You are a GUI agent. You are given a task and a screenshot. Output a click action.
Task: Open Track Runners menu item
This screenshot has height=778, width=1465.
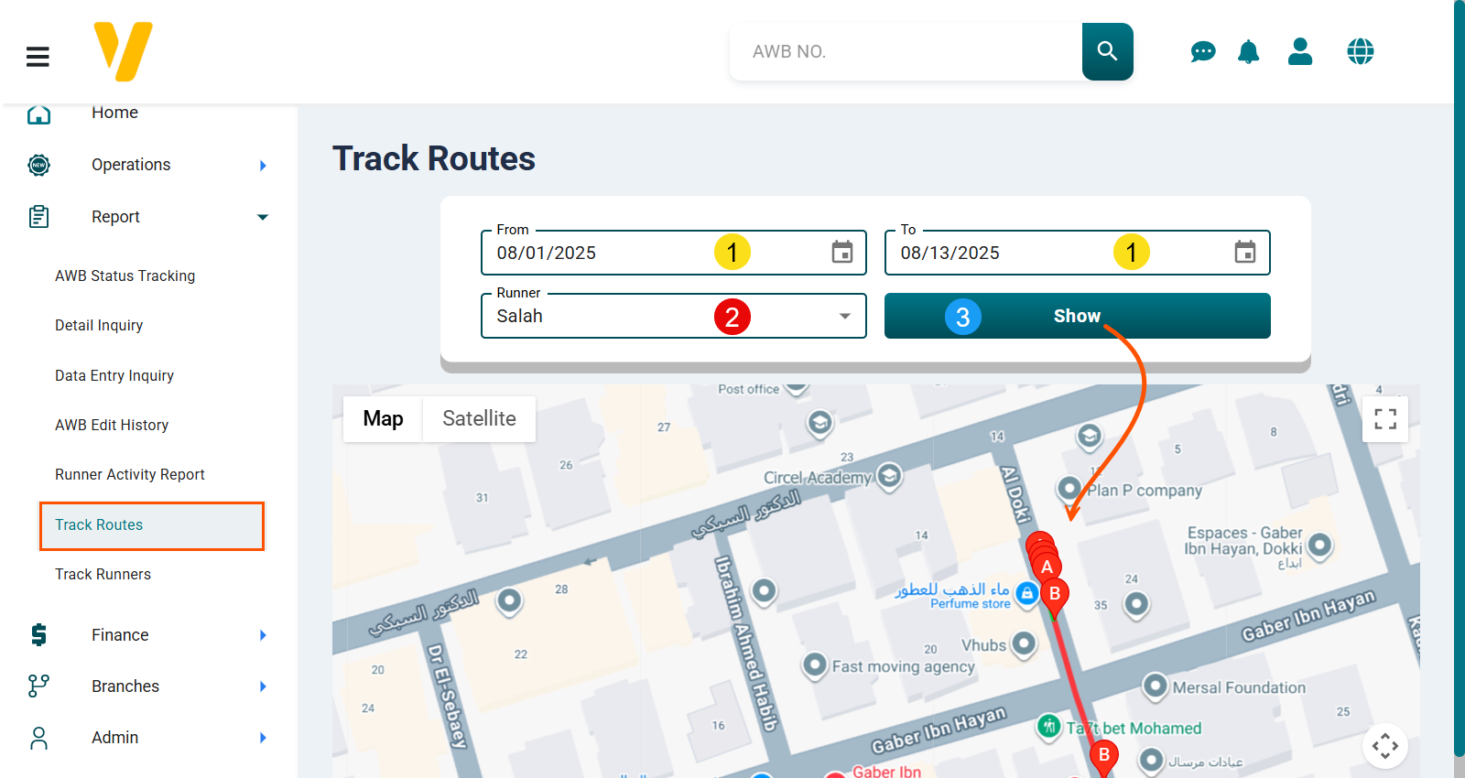(x=103, y=574)
